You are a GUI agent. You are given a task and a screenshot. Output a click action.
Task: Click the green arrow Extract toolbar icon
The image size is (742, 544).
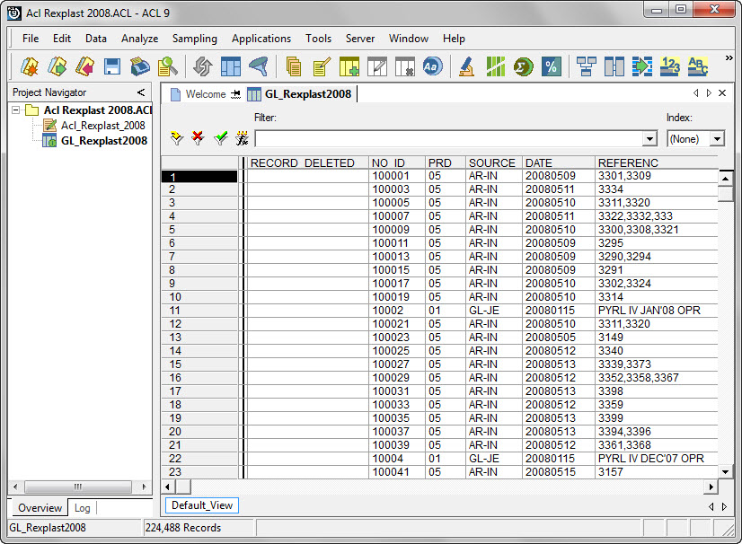point(641,66)
